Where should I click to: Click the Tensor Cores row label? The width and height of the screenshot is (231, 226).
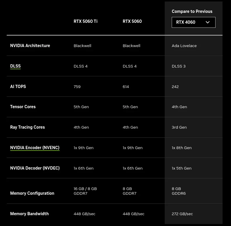(23, 107)
